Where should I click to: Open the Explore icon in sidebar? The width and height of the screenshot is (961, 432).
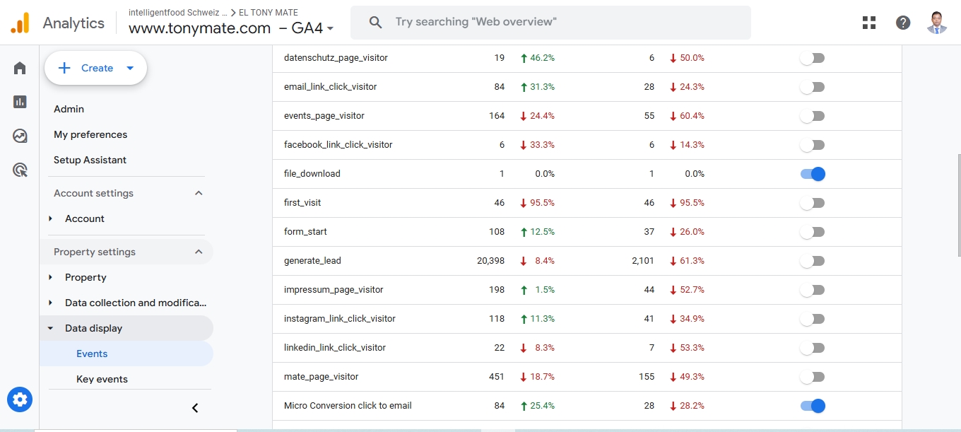[20, 136]
